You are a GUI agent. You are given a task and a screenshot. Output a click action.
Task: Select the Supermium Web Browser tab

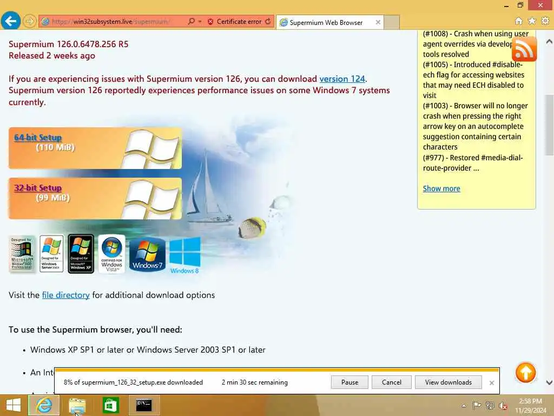(326, 22)
